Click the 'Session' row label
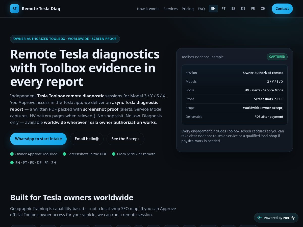Screen dimensions: 303x227 pos(191,73)
